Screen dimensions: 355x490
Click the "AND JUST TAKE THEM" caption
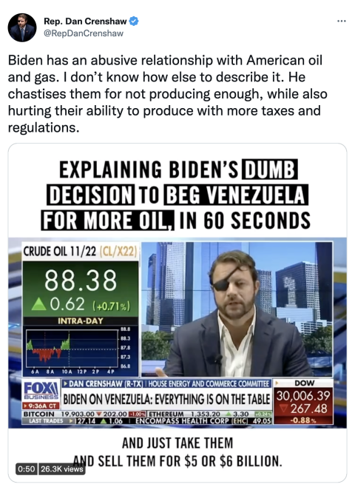point(177,443)
